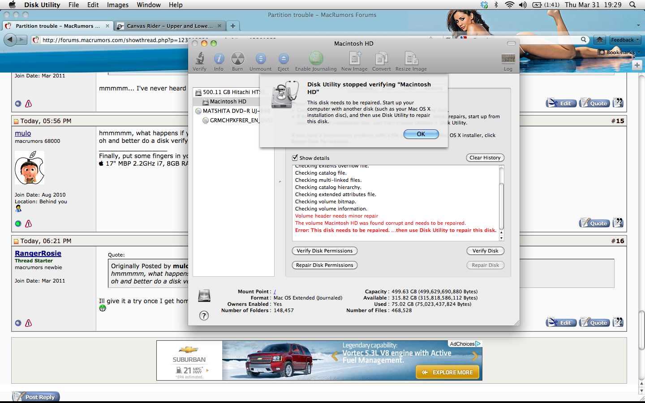This screenshot has width=645, height=403.
Task: Create a New Image from toolbar
Action: (x=354, y=61)
